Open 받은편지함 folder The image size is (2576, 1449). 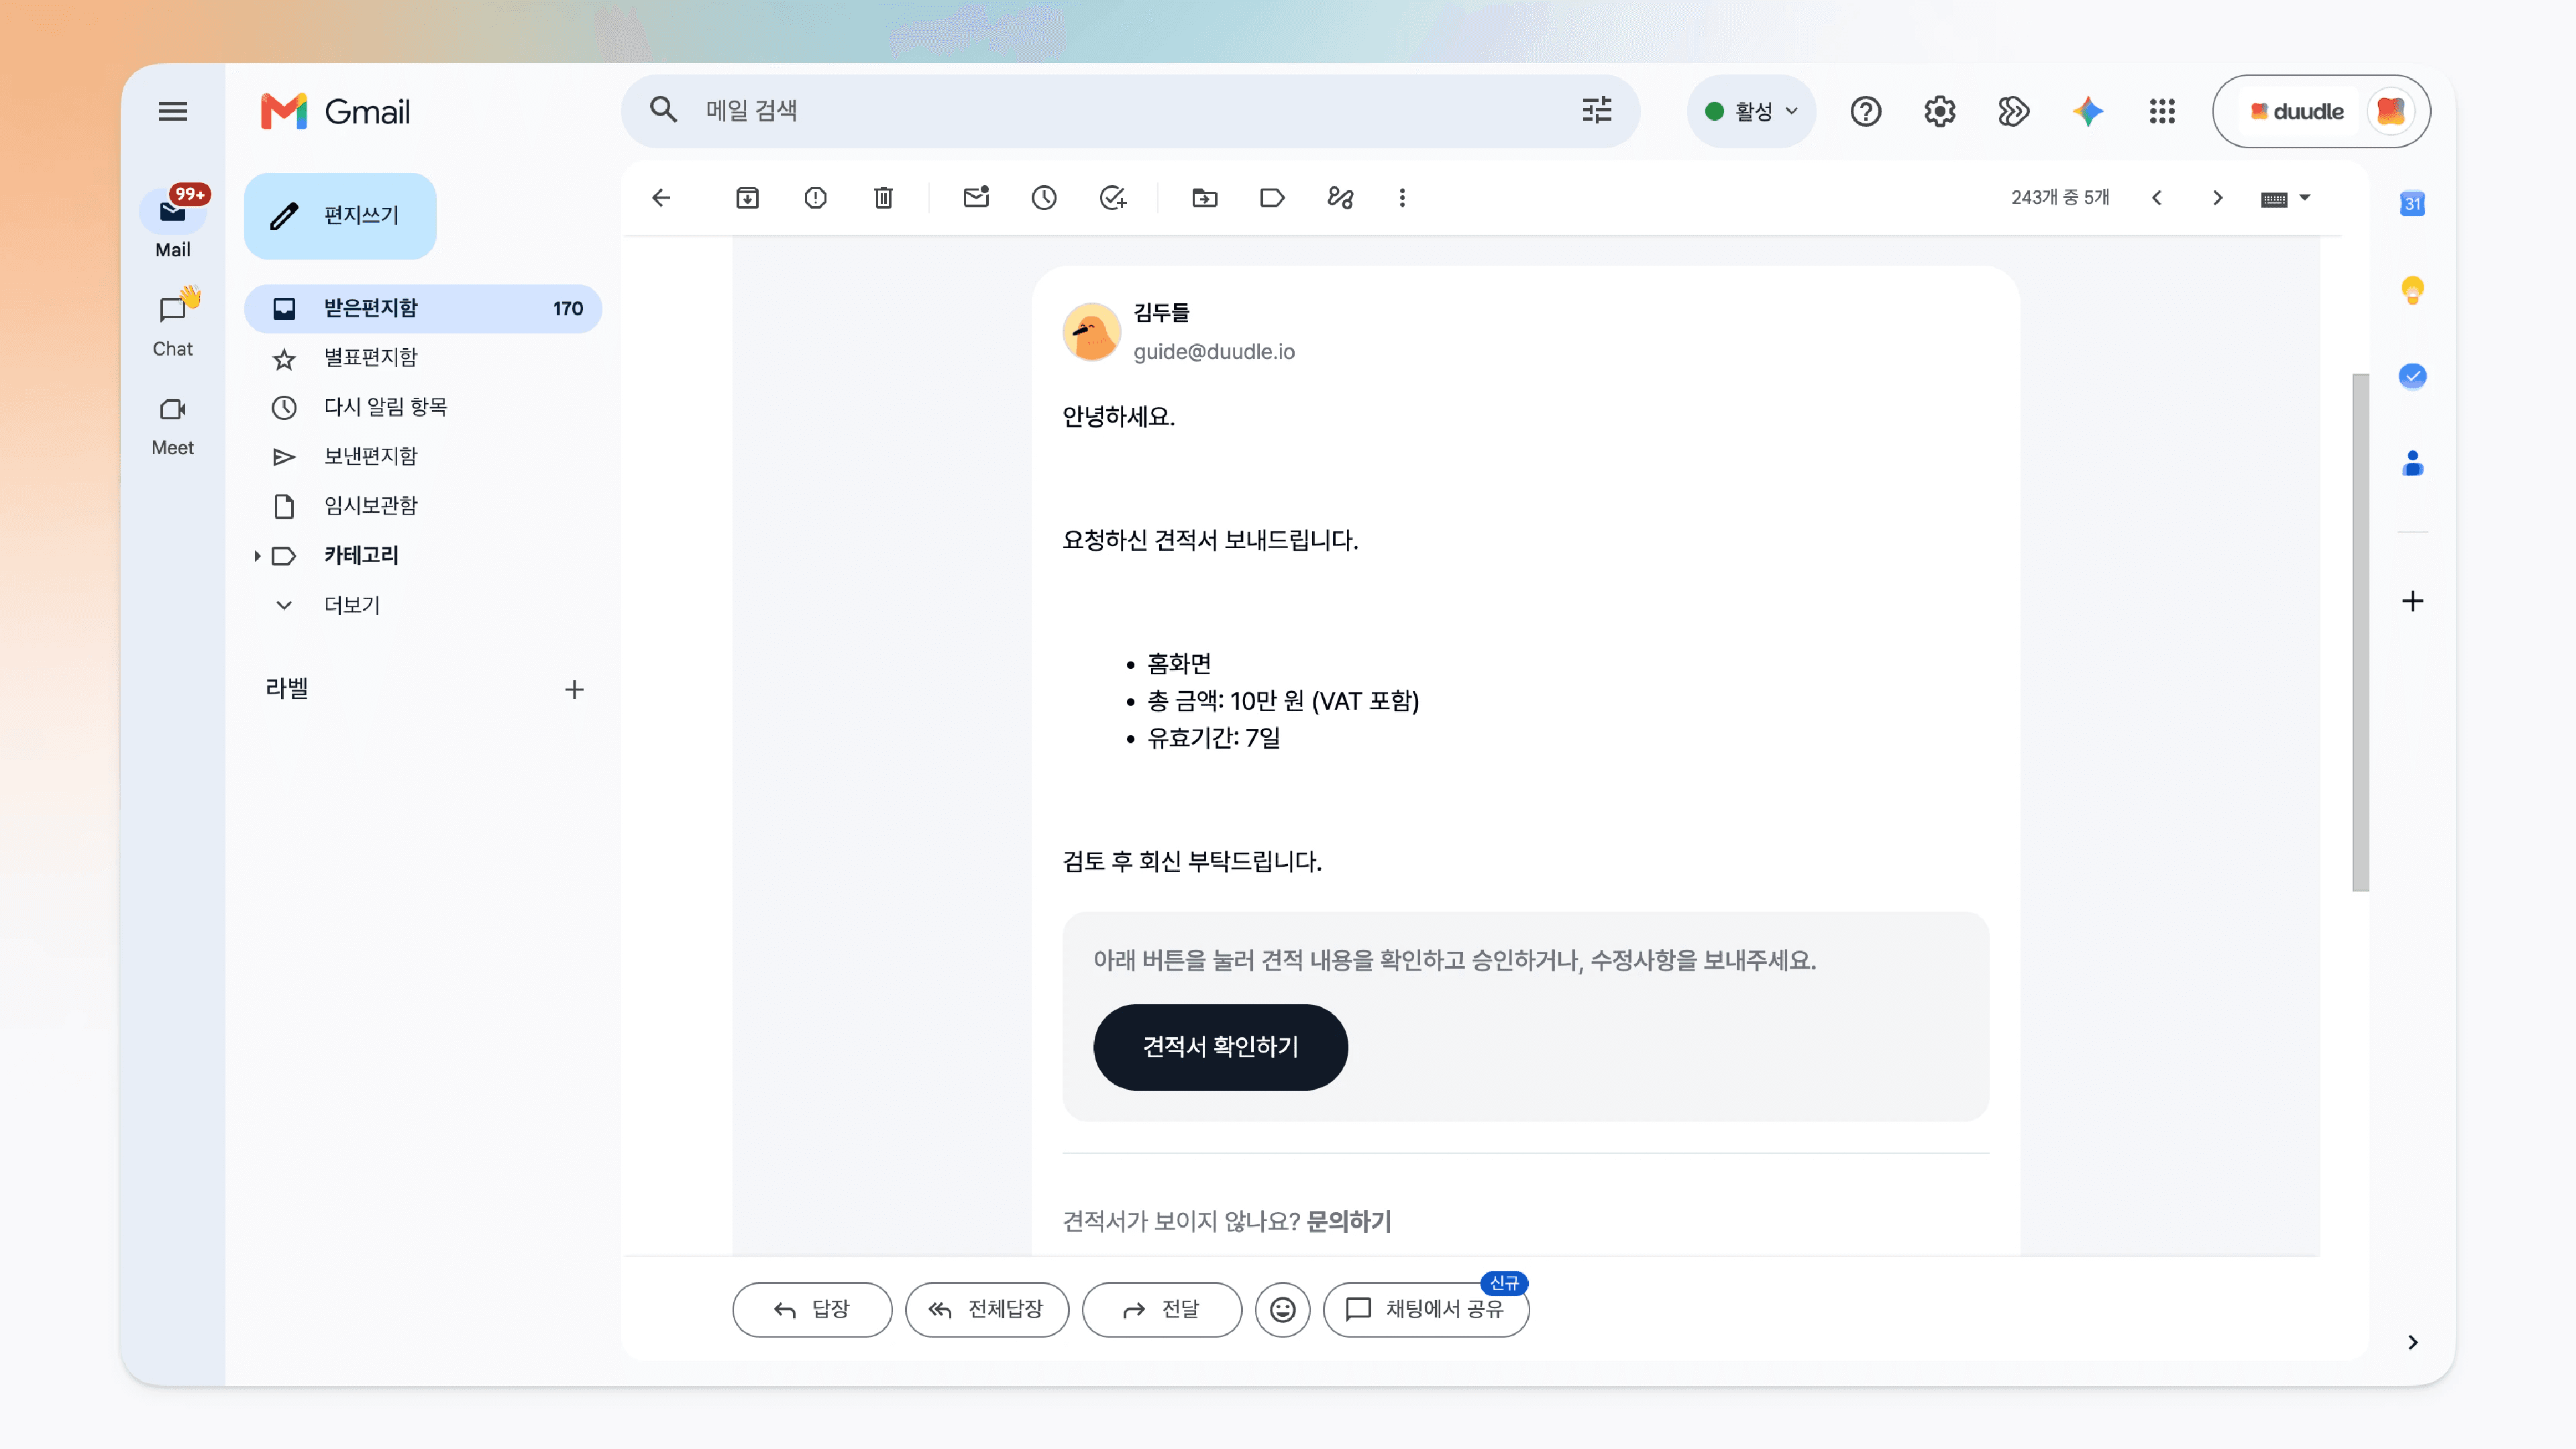click(423, 308)
